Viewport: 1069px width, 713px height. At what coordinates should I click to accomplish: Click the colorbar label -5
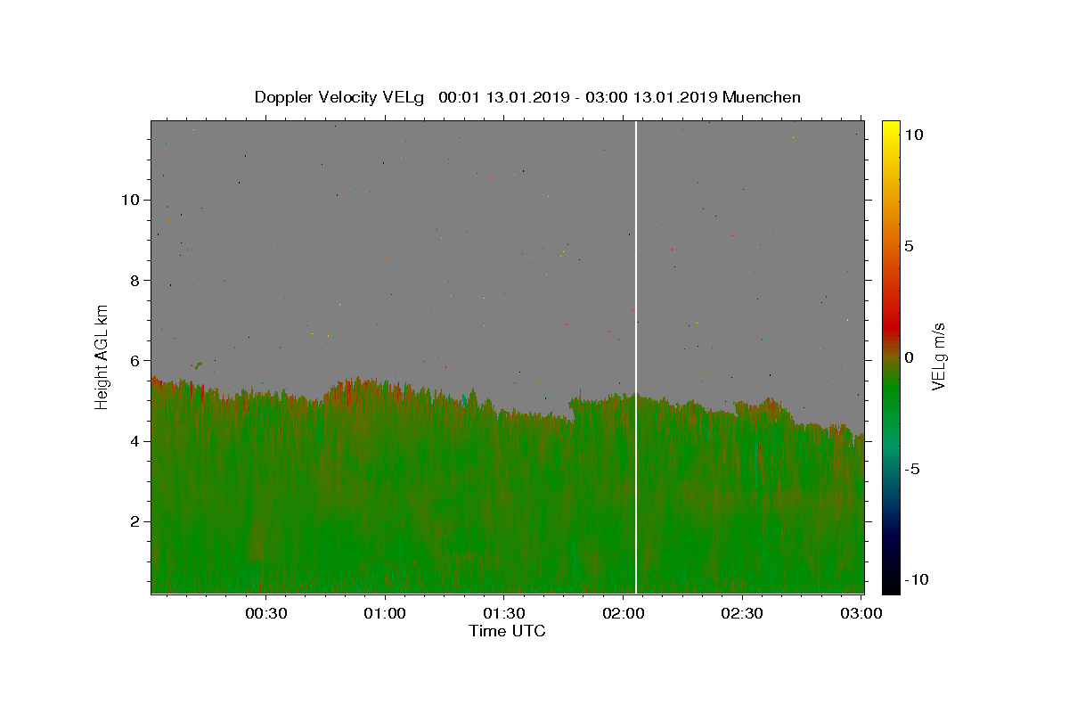point(912,469)
